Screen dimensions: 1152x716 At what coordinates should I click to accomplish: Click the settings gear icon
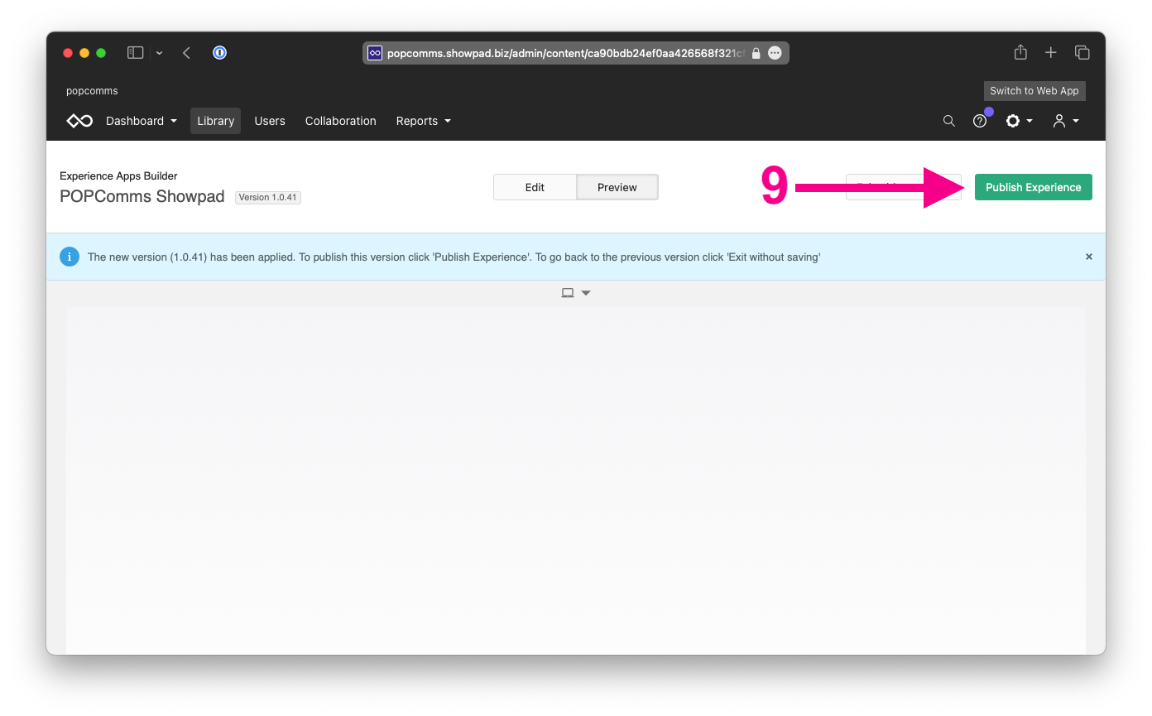[1015, 121]
